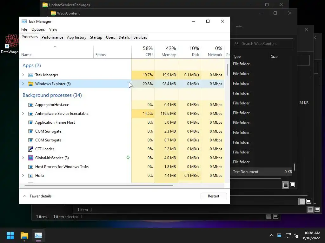Click the green leaf status icon for Global.IrisService
The image size is (325, 243).
128,158
